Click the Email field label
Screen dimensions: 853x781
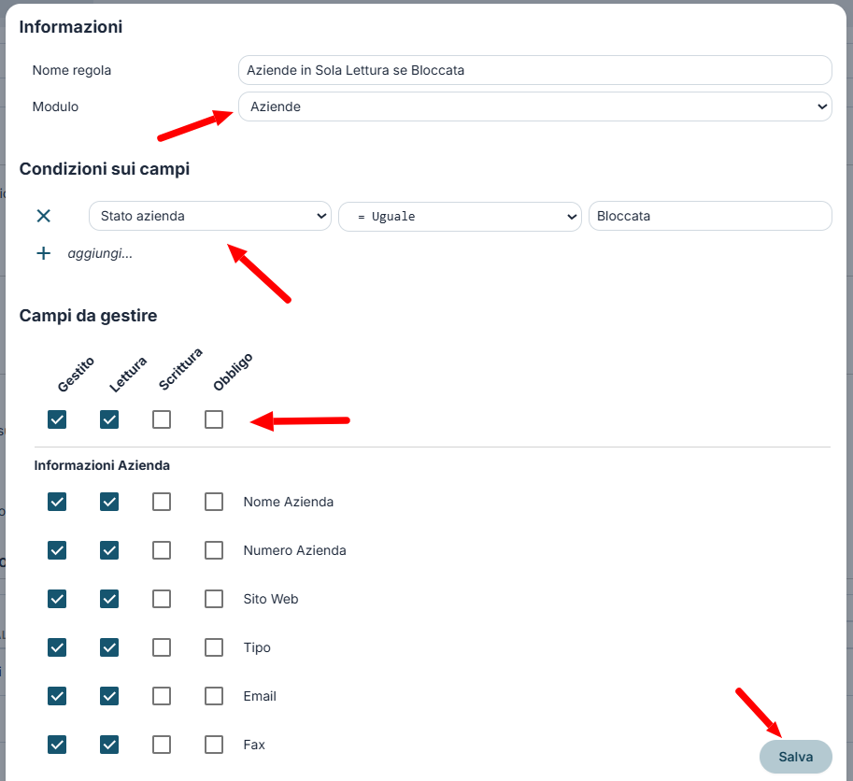tap(260, 696)
